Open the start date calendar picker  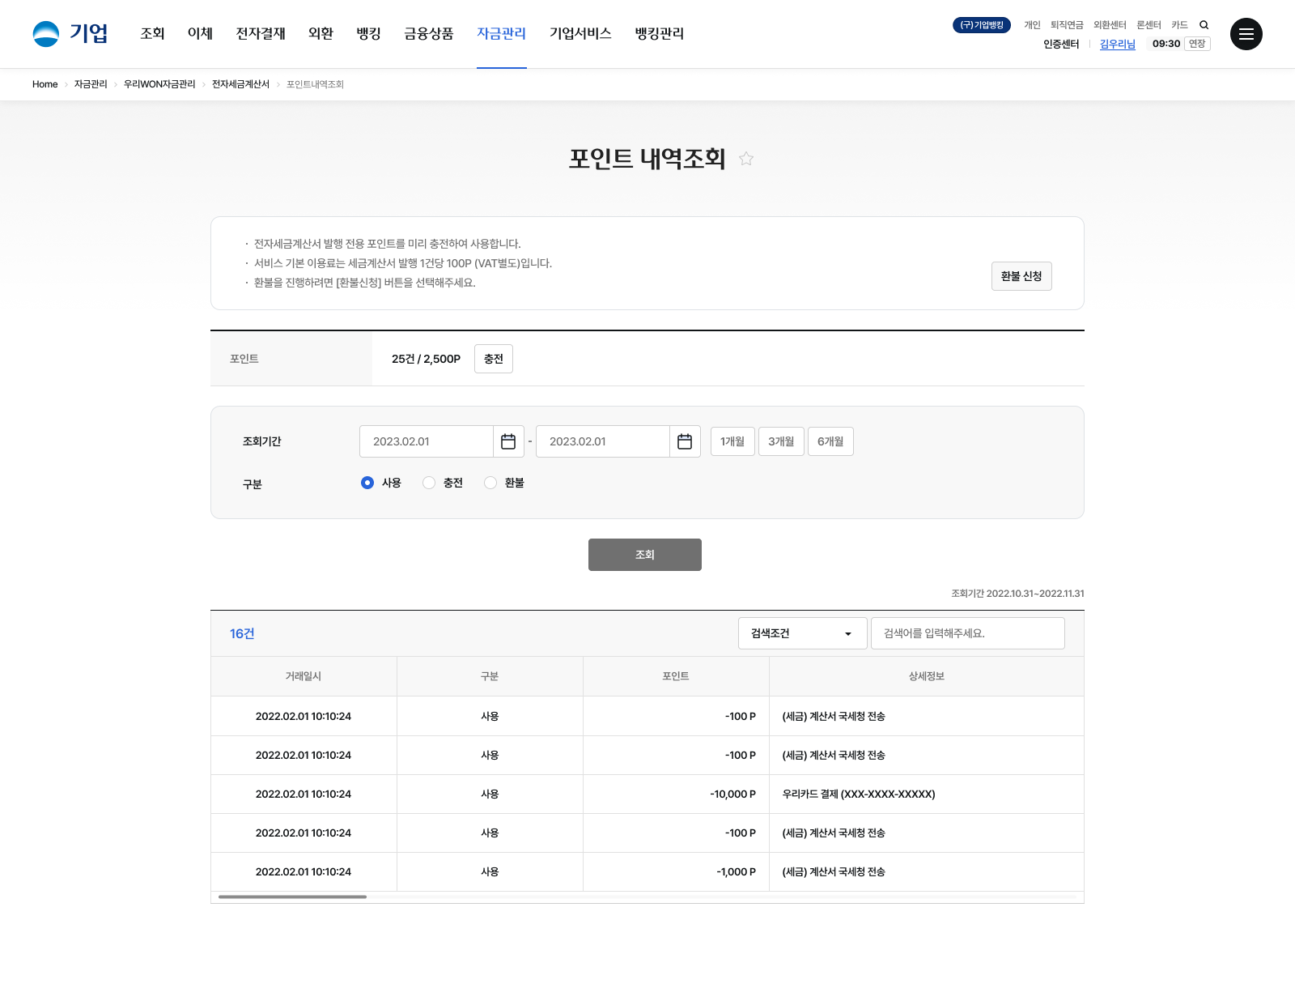click(508, 441)
